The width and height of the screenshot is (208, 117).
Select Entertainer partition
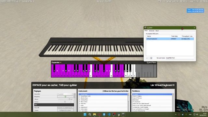coord(152,100)
